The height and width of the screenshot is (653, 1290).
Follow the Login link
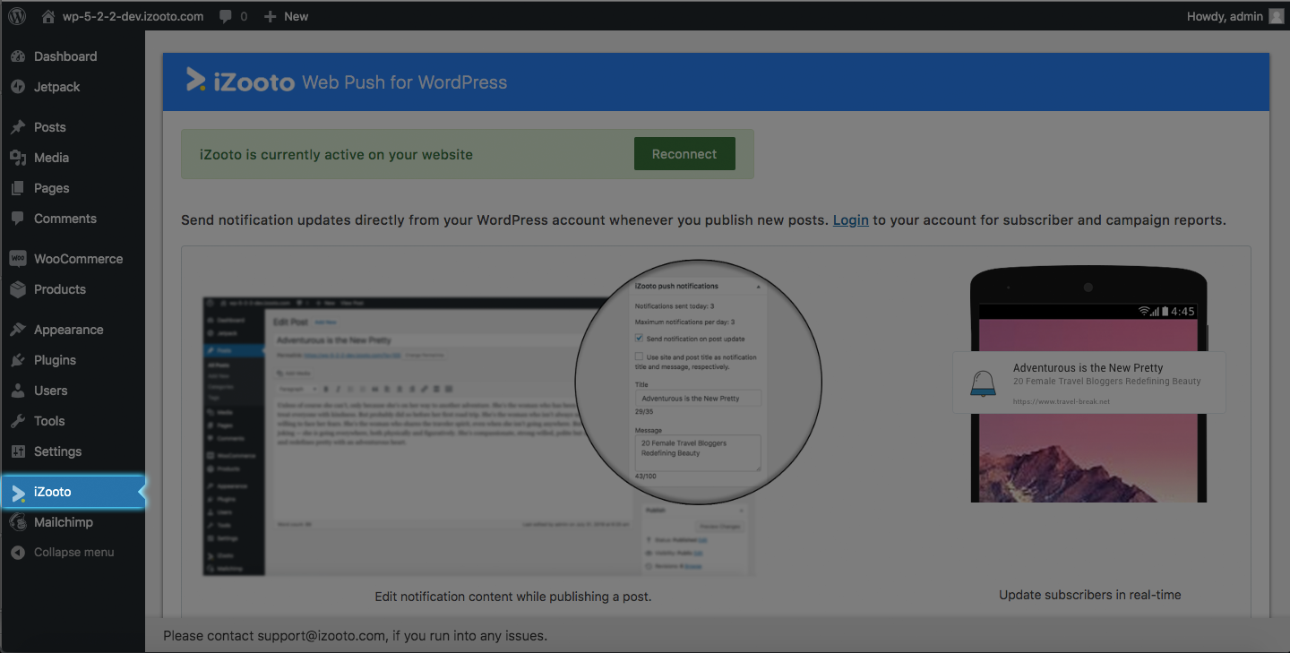click(850, 220)
